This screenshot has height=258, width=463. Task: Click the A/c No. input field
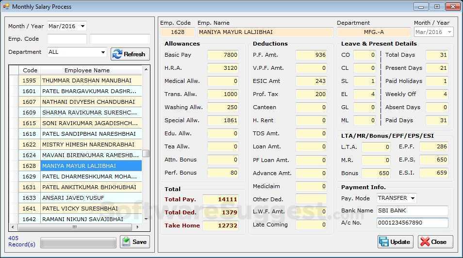point(412,223)
